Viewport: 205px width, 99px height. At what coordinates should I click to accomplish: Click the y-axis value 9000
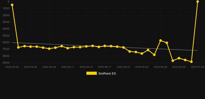click(x=6, y=63)
